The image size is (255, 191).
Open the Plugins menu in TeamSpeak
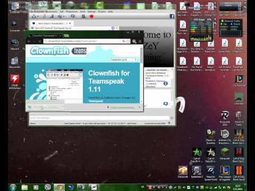[x=101, y=12]
